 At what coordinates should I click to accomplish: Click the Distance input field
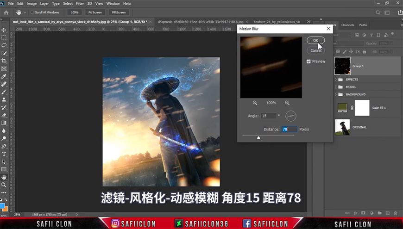(289, 130)
